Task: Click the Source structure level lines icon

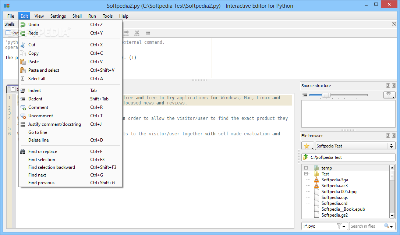Action: point(305,95)
